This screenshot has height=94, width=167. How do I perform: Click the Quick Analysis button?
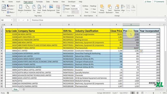[141, 51]
